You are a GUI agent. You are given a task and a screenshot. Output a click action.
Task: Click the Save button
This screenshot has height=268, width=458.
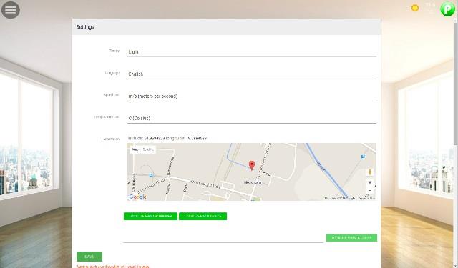(89, 257)
